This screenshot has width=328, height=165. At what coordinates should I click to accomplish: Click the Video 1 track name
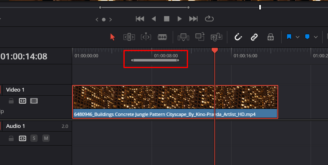15,90
